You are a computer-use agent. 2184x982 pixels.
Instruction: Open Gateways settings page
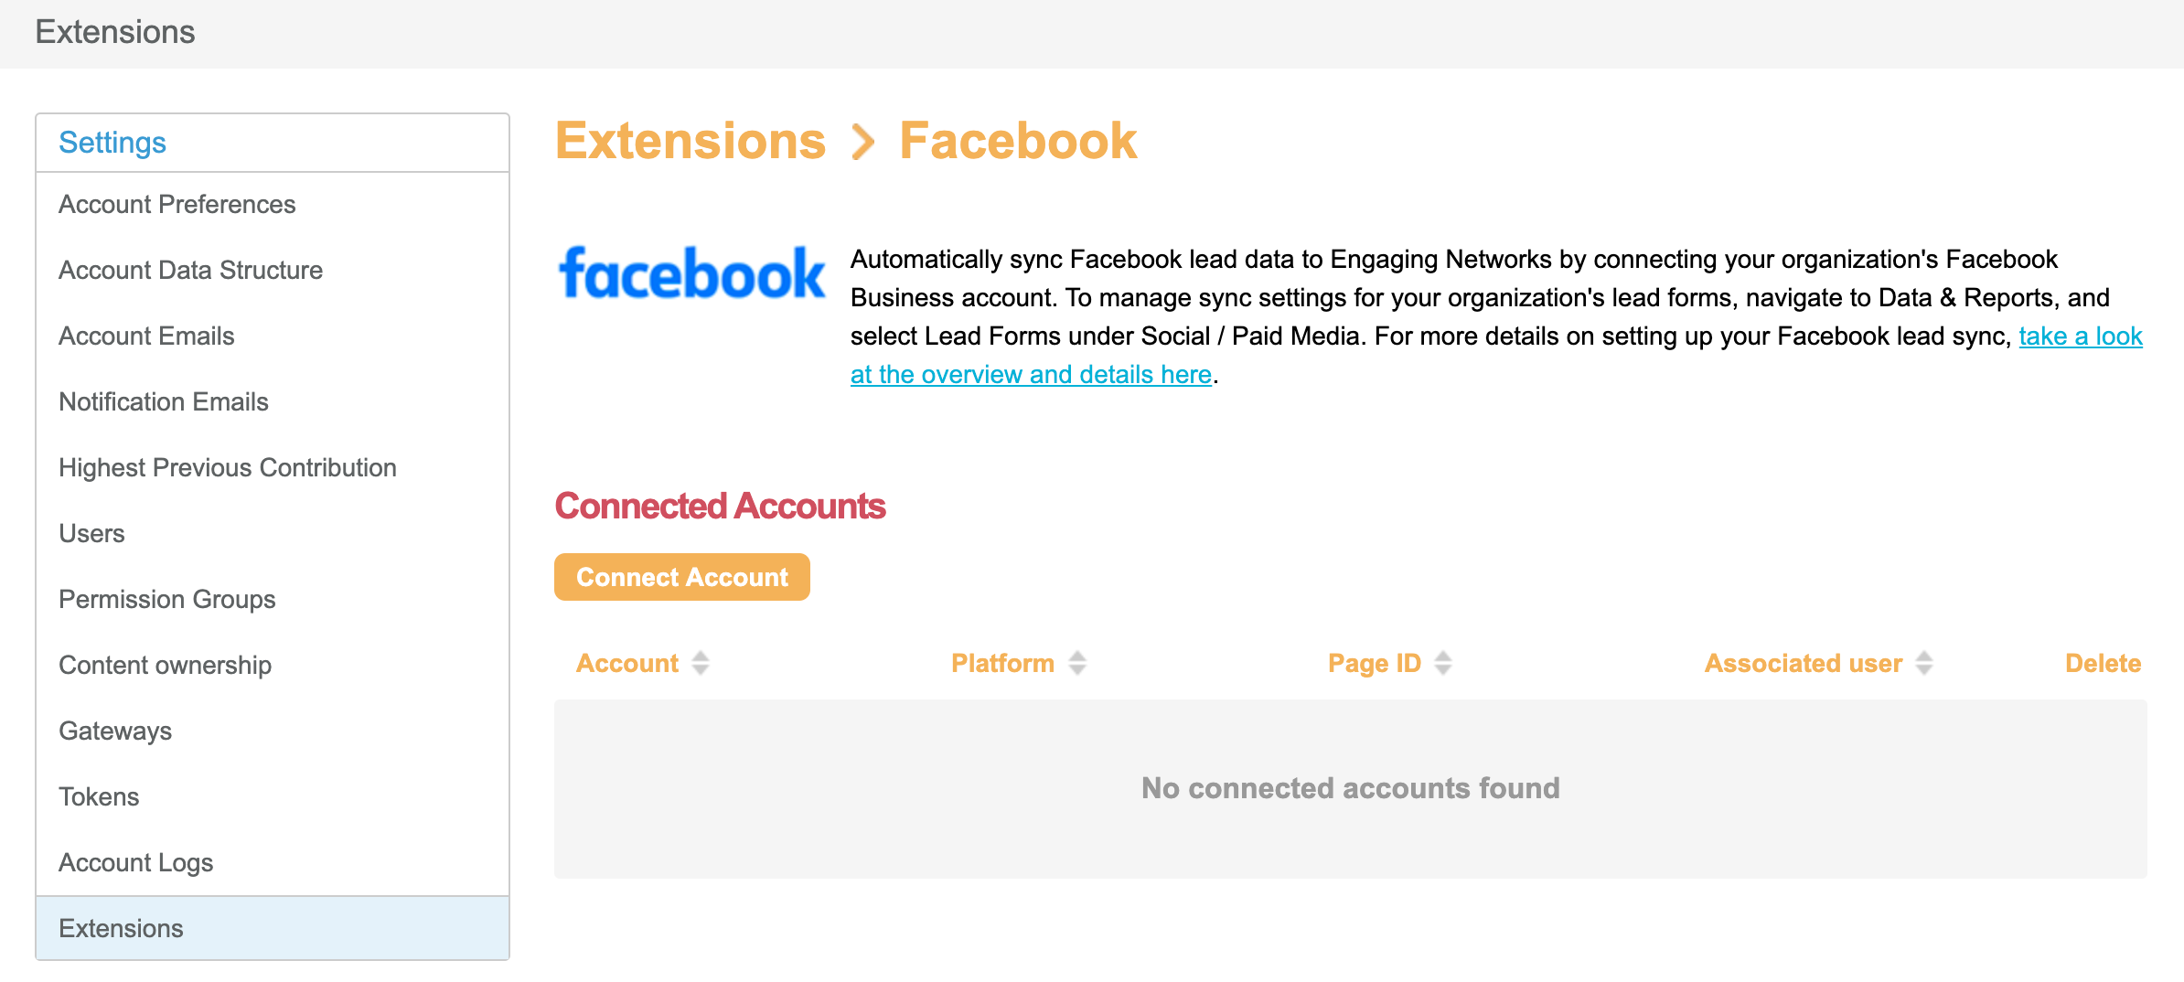point(115,731)
